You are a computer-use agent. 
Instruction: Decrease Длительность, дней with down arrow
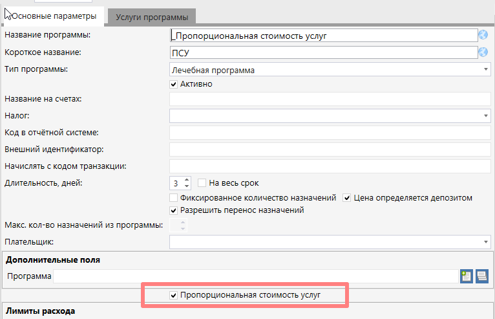point(187,186)
